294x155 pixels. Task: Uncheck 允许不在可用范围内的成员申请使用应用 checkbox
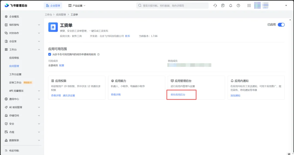point(50,54)
